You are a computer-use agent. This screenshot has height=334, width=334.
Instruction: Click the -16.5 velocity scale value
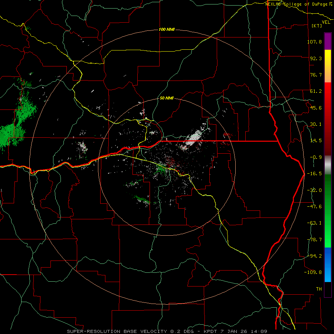(314, 174)
